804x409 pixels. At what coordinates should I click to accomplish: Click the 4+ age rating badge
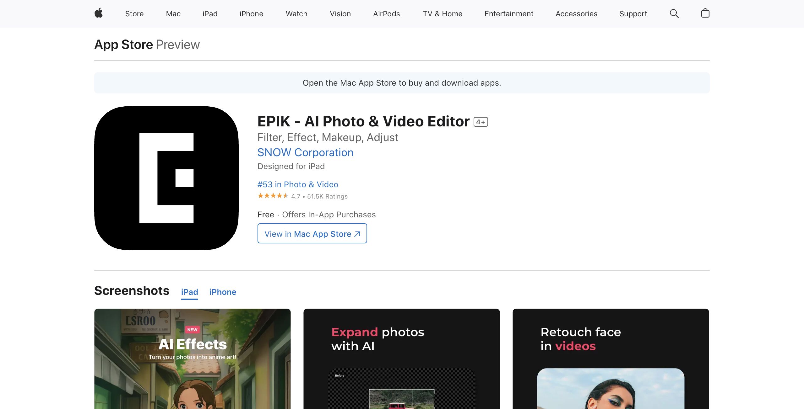click(481, 122)
